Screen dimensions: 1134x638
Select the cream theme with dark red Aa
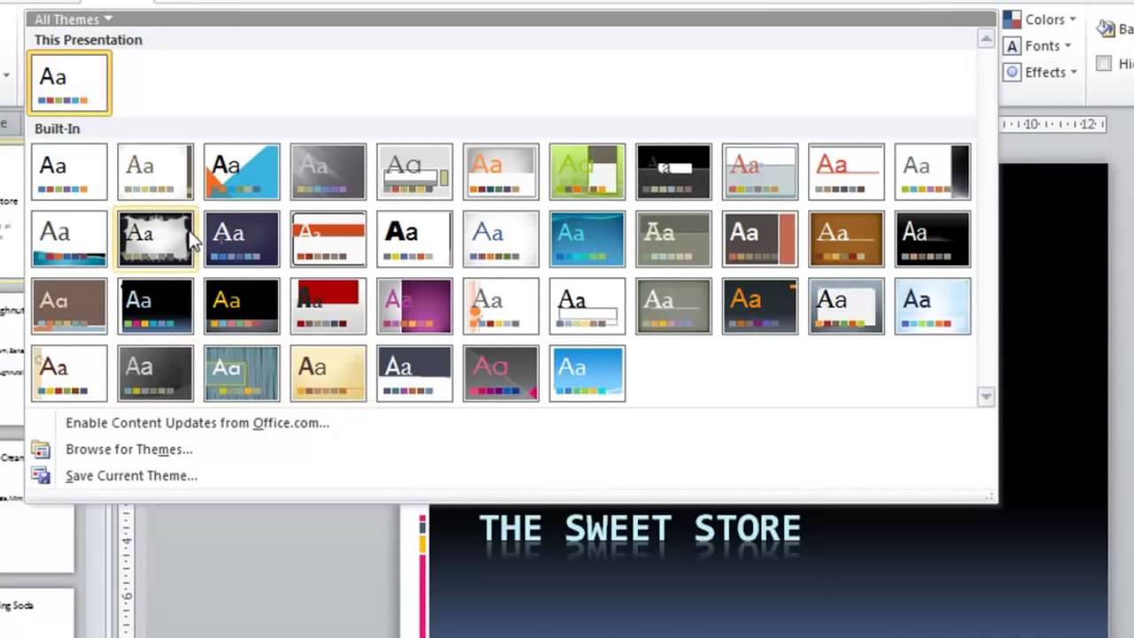point(69,374)
